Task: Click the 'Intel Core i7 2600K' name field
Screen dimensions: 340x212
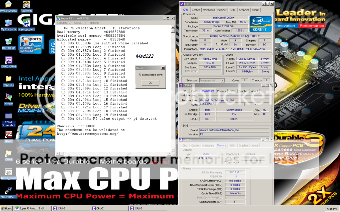Action: [x=223, y=18]
